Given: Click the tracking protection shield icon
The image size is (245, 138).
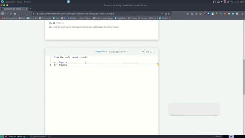Looking at the screenshot, I should [34, 14].
